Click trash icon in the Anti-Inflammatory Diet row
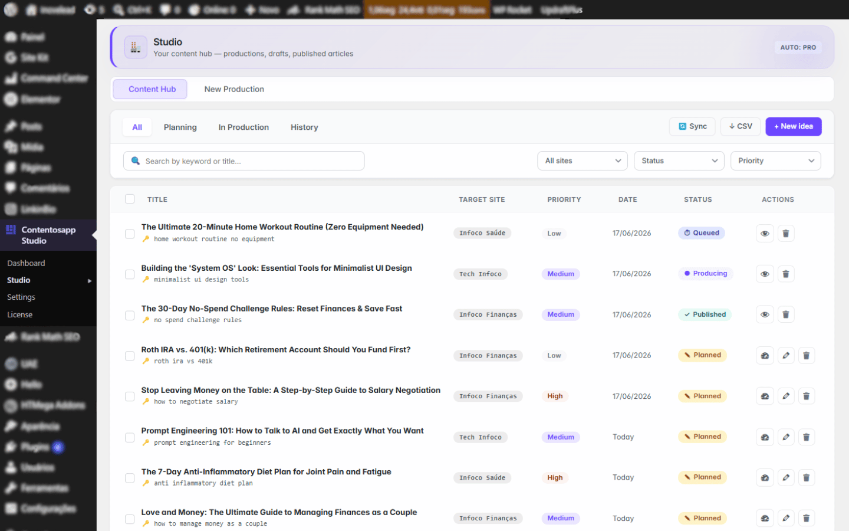This screenshot has width=849, height=531. [806, 478]
